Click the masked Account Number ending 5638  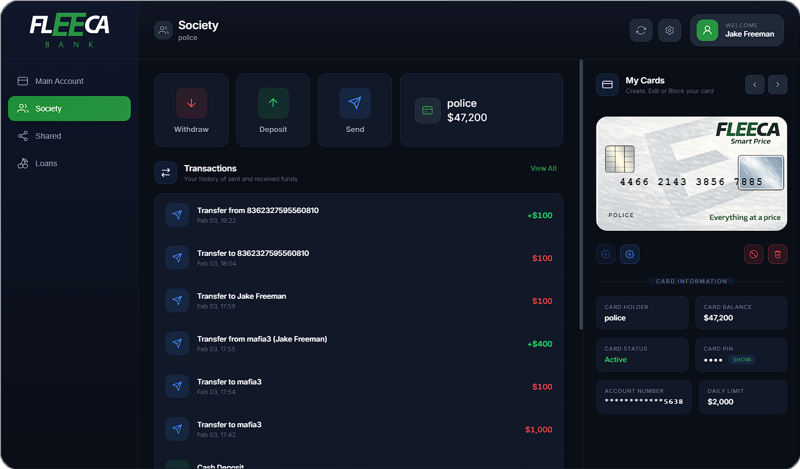tap(644, 402)
